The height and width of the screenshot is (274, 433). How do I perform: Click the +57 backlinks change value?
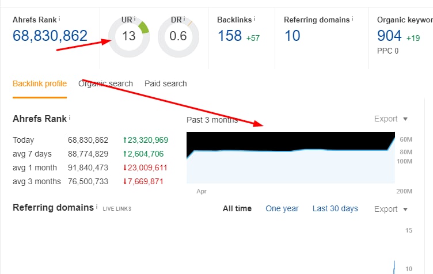tap(253, 38)
